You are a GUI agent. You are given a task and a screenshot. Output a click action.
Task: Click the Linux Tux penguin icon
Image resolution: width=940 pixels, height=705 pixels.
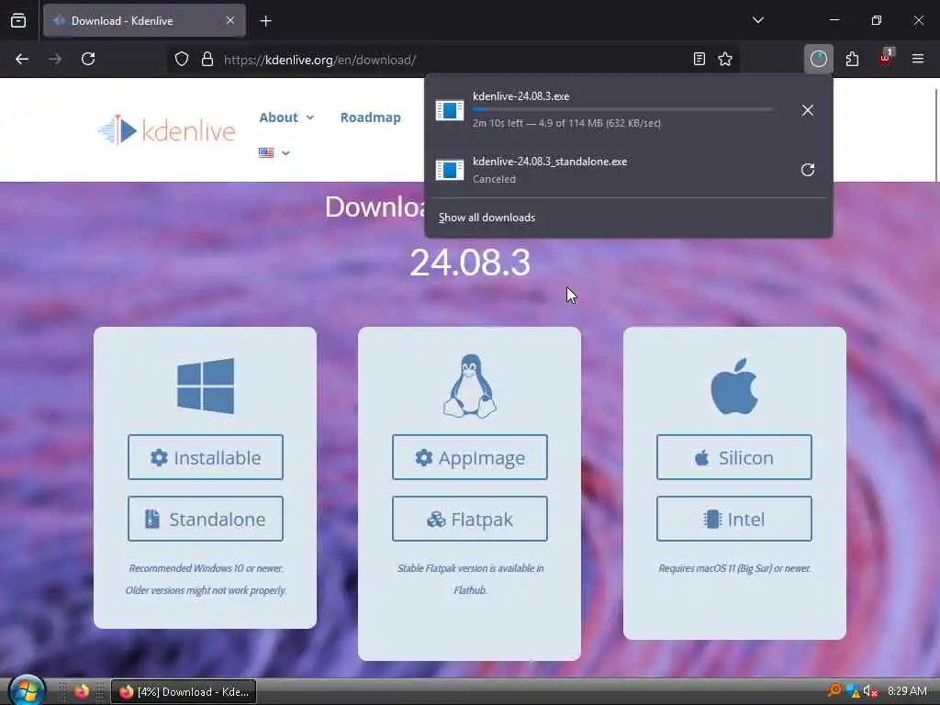click(x=470, y=386)
